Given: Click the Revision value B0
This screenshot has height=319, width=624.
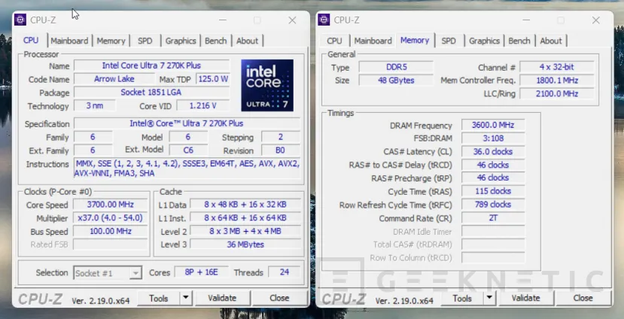Looking at the screenshot, I should (x=280, y=150).
